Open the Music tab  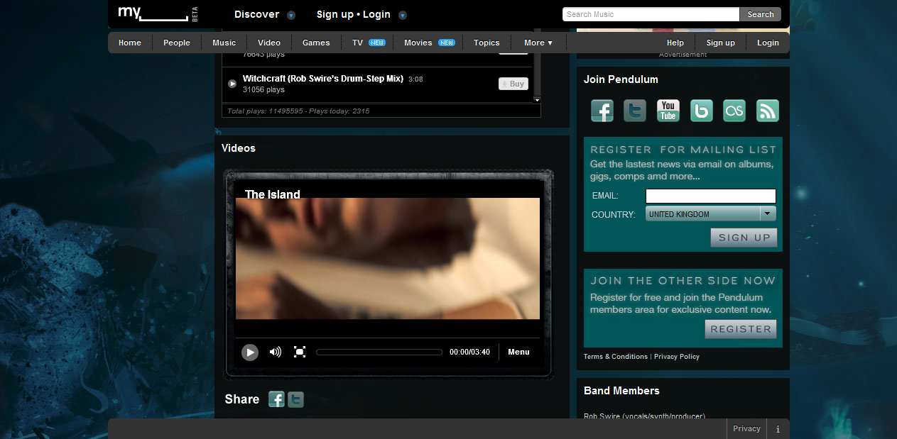pos(224,43)
